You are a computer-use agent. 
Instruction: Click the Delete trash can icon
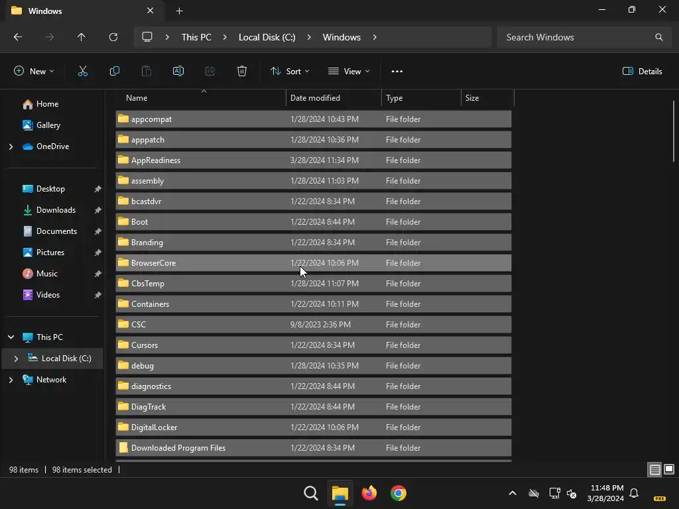click(242, 72)
